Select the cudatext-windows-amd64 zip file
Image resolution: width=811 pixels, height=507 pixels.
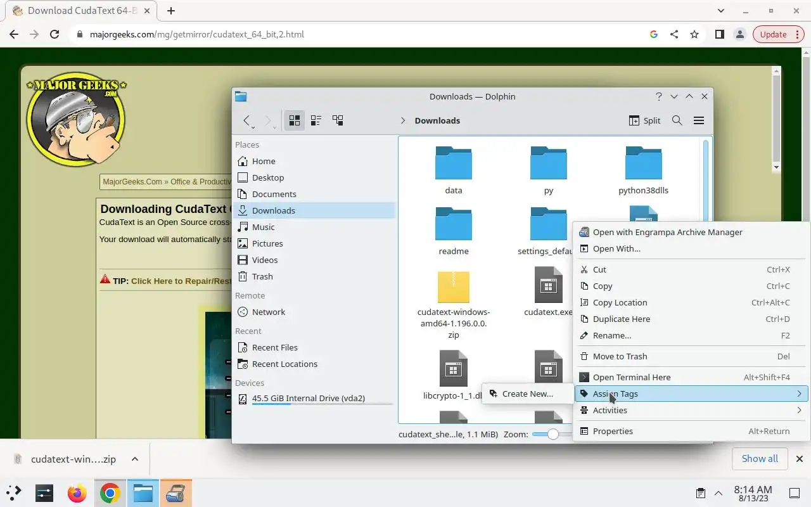click(x=454, y=304)
